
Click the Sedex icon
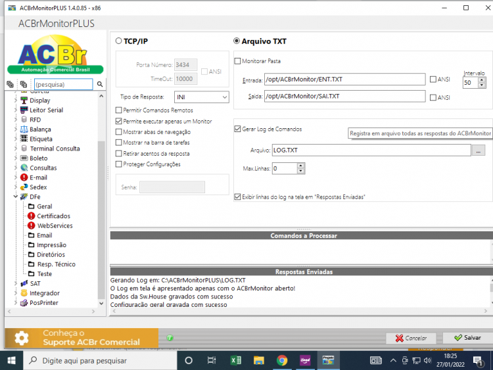pos(24,187)
